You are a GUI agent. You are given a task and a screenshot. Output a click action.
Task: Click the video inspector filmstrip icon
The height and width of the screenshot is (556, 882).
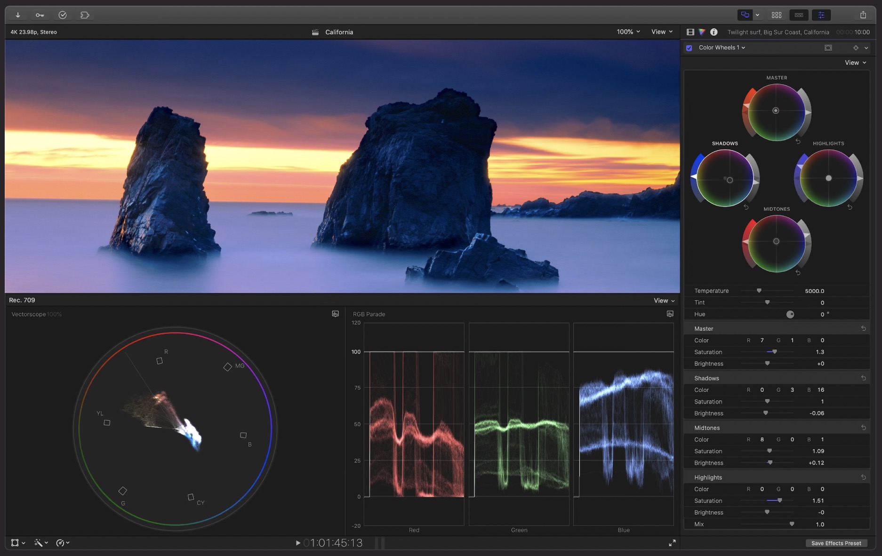tap(690, 32)
